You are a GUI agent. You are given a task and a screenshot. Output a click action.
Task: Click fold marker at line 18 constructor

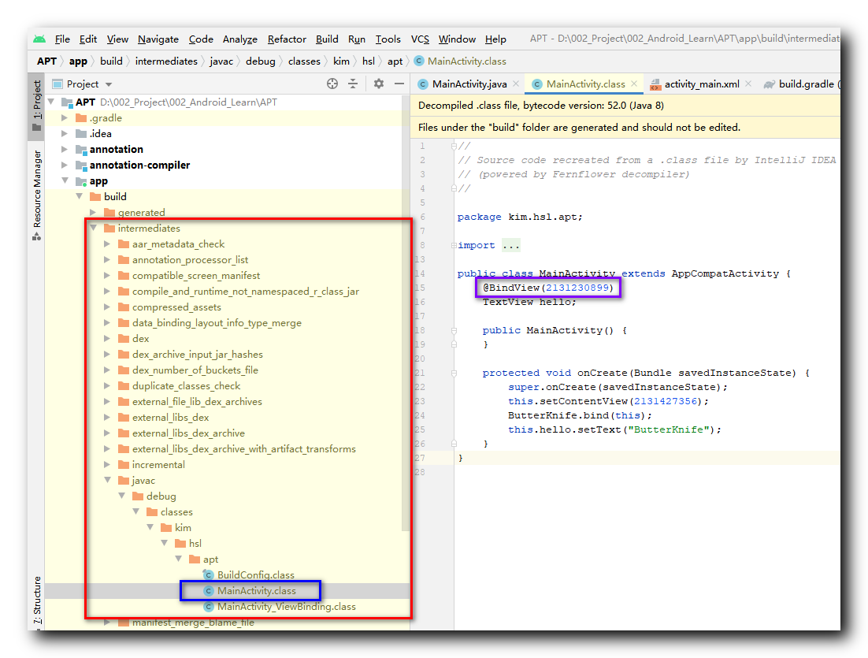click(x=454, y=331)
